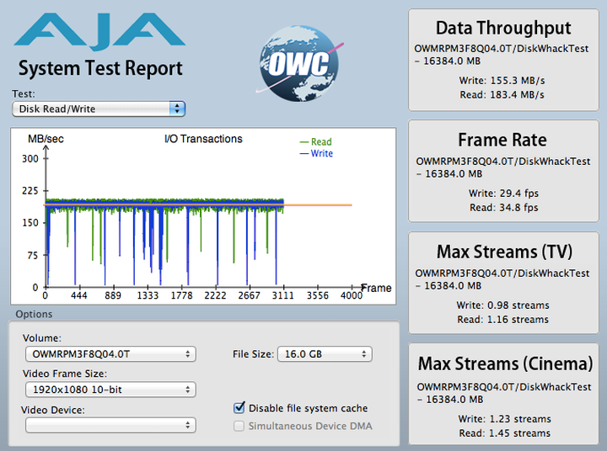This screenshot has width=607, height=451.
Task: Uncheck Disable file system cache
Action: pos(239,408)
